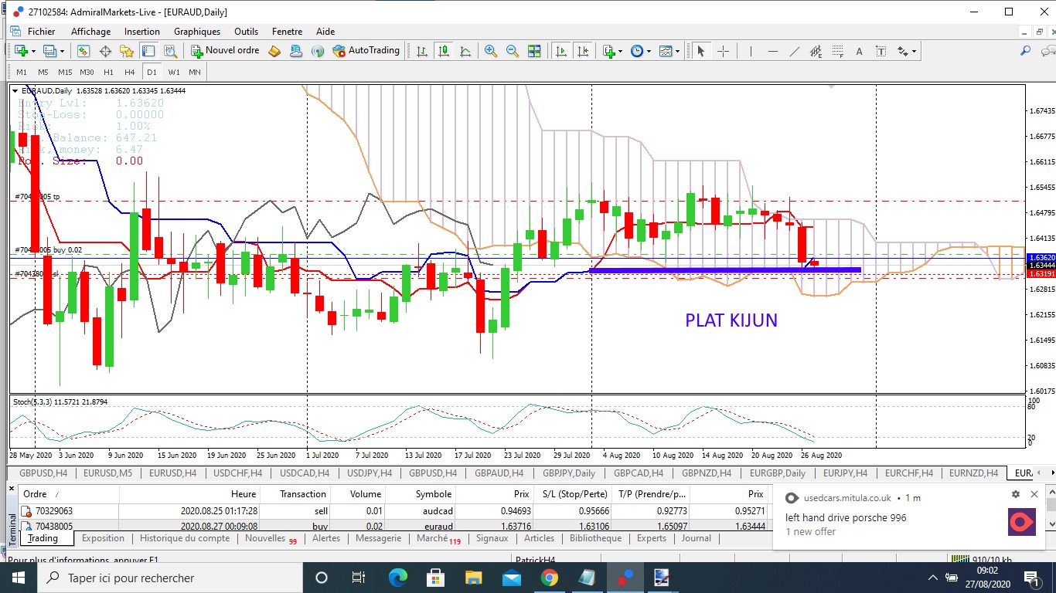Tile chart windows with grid icon

(534, 51)
